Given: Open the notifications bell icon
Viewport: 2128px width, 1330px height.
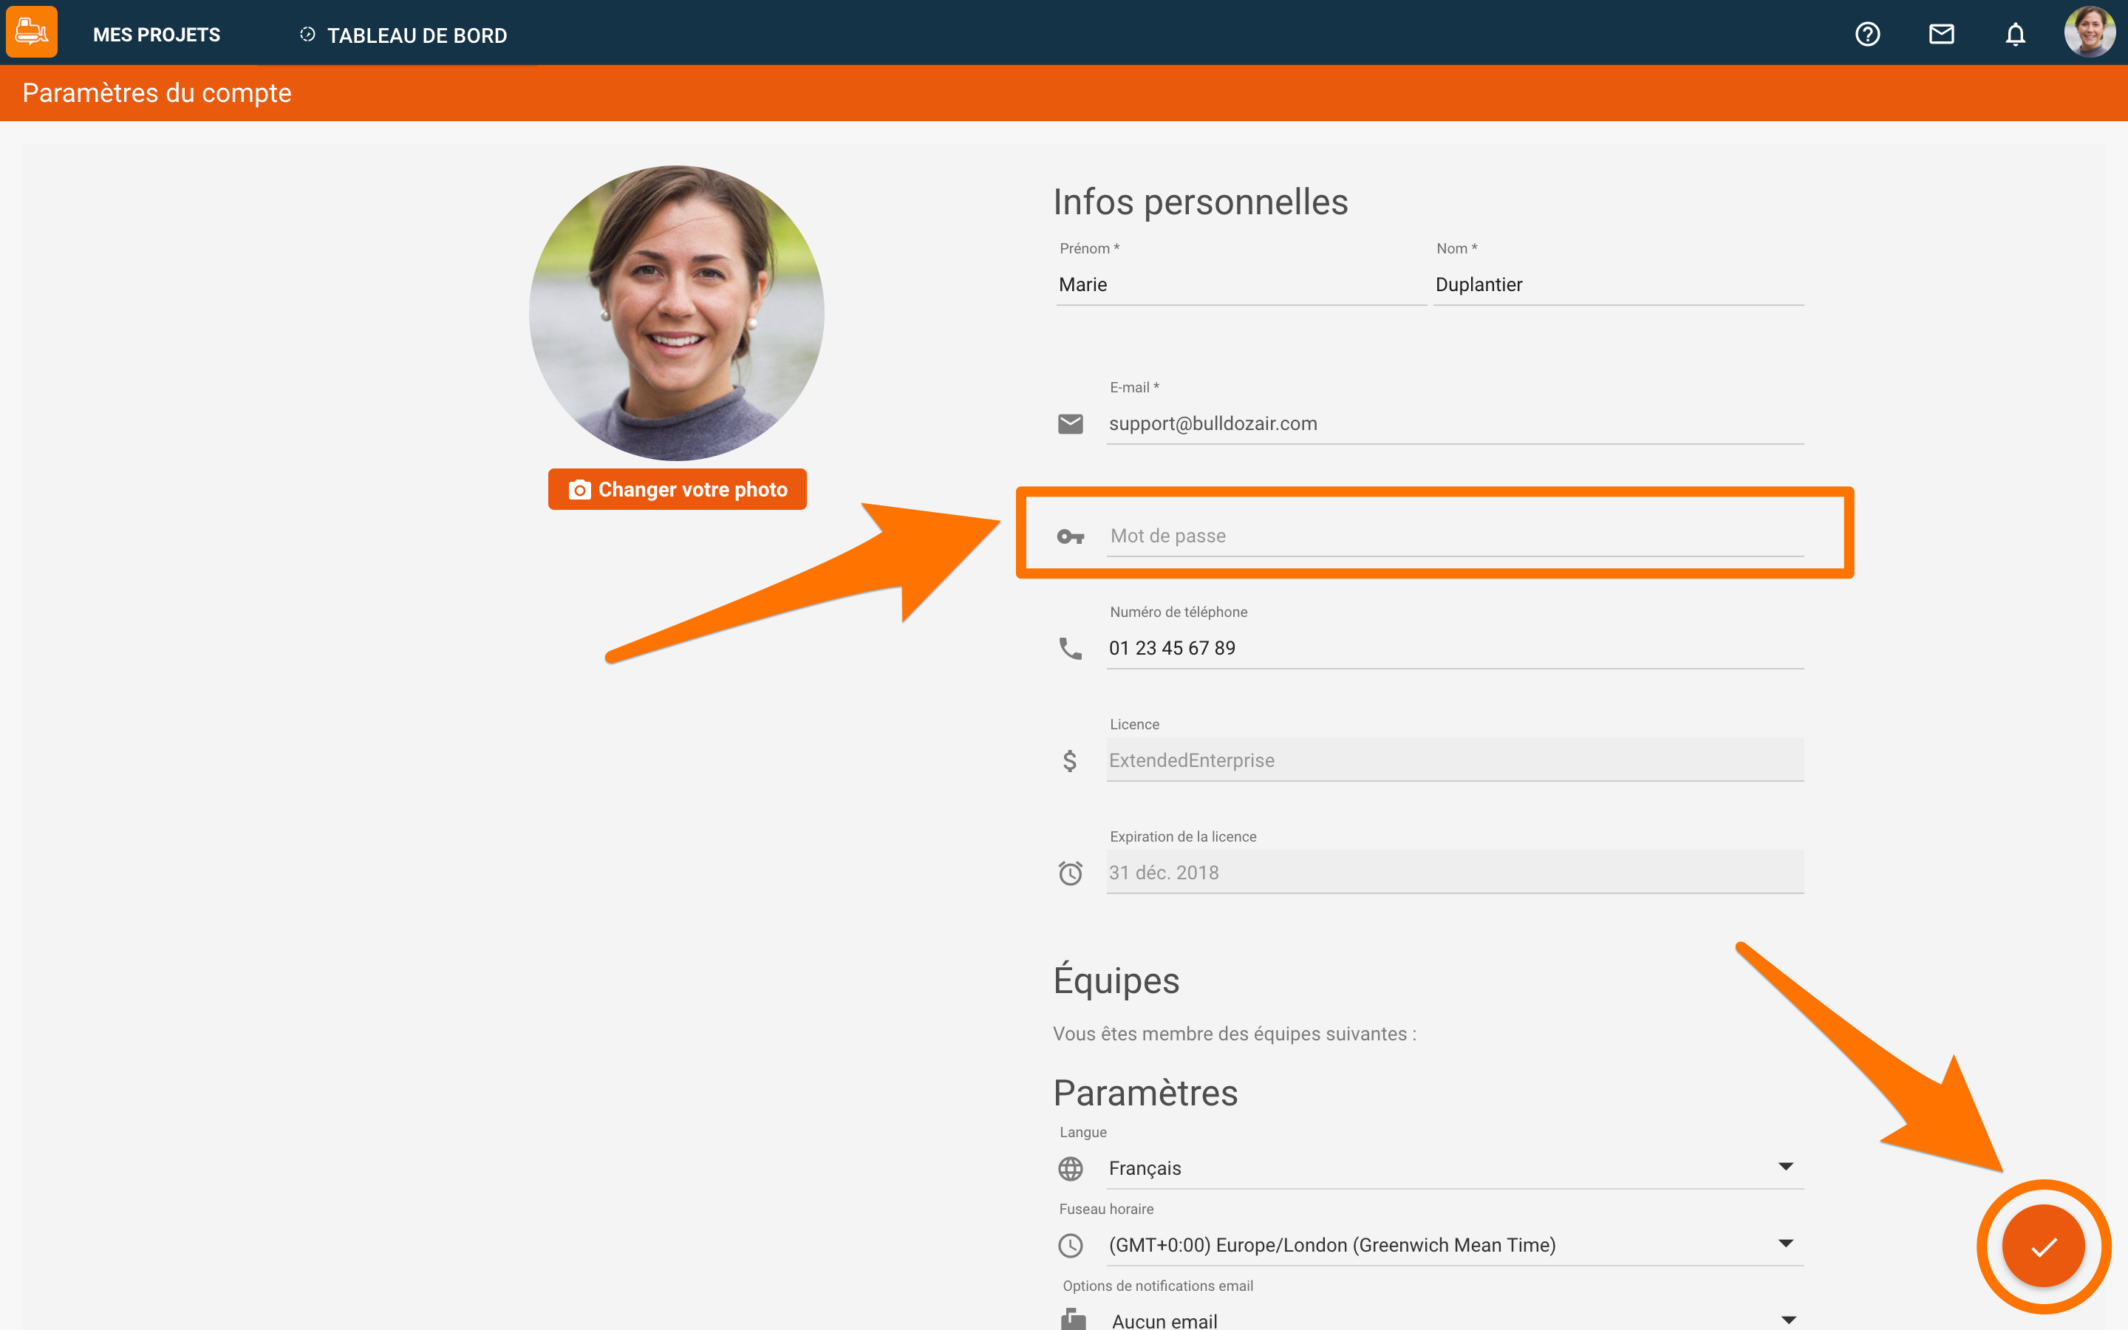Looking at the screenshot, I should [2016, 34].
